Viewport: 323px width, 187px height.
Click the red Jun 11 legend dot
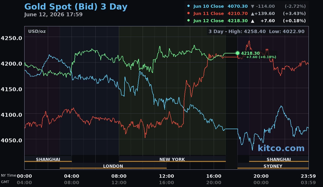point(188,13)
